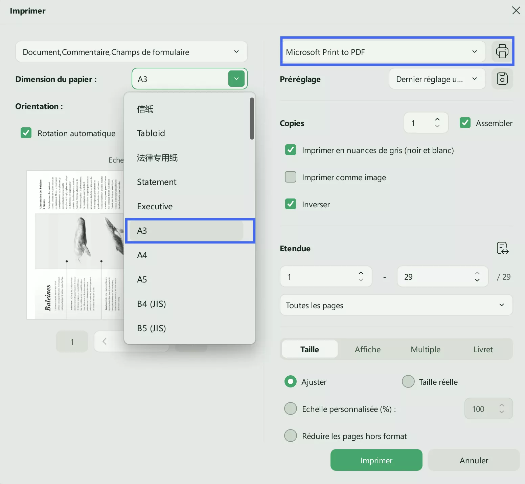Switch to the Affiche tab
Screen dimensions: 525x484
click(x=367, y=349)
